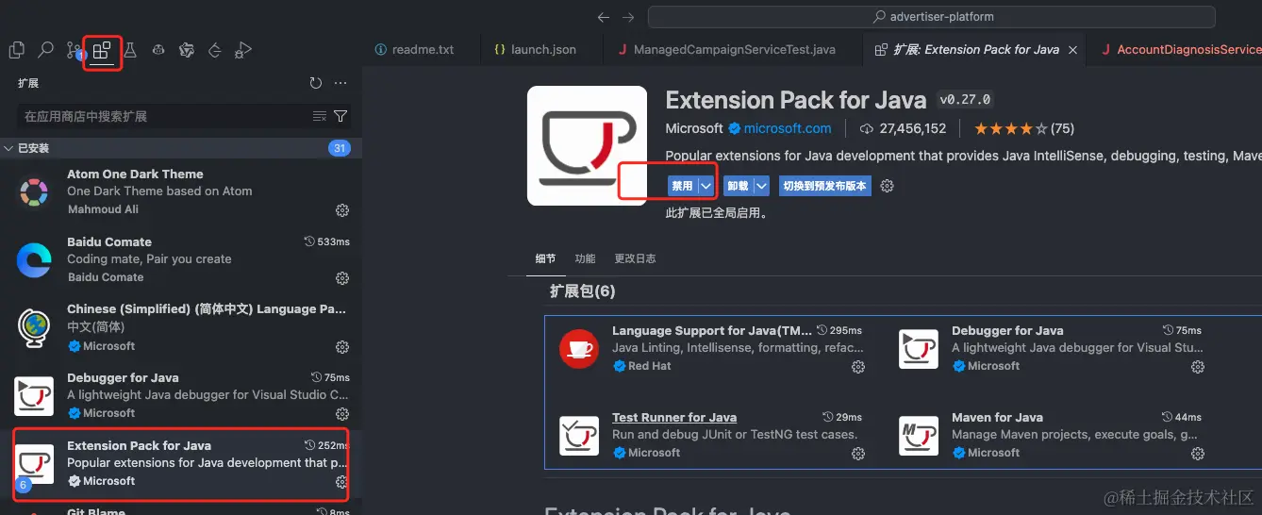This screenshot has width=1262, height=515.
Task: Select Chinese (Simplified) Language Pack entry
Action: click(181, 327)
